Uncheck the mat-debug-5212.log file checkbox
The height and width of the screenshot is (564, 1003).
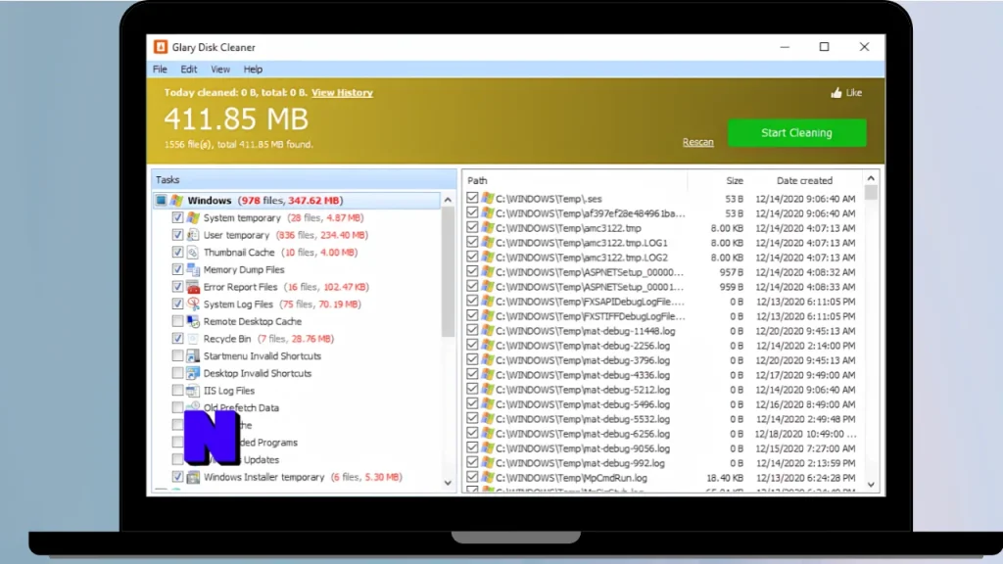point(472,389)
